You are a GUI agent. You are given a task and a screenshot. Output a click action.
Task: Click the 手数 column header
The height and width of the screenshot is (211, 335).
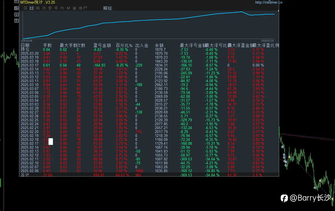pos(47,45)
